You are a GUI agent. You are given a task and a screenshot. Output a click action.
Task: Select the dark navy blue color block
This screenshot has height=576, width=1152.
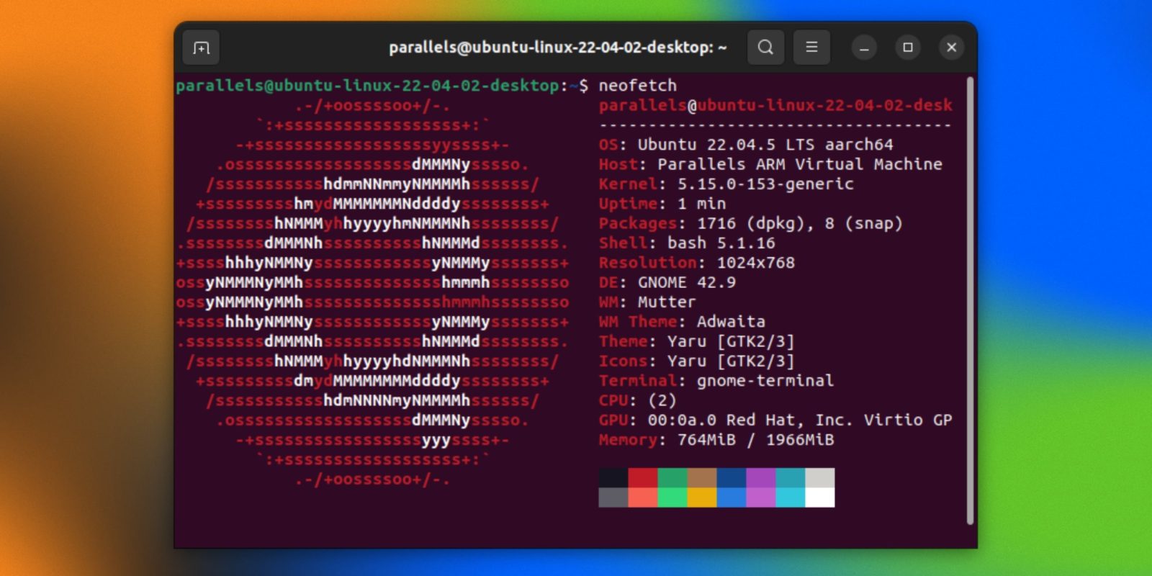pyautogui.click(x=731, y=477)
